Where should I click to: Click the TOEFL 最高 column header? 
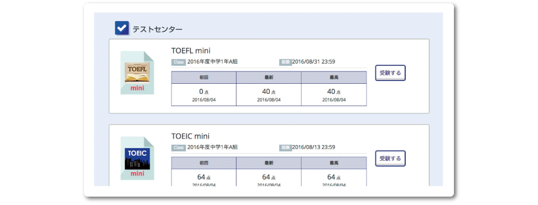point(334,77)
